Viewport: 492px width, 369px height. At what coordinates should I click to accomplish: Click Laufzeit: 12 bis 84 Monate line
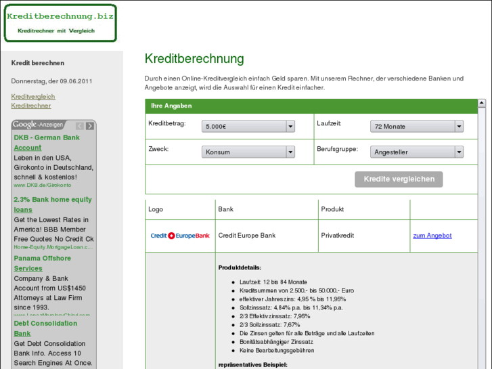click(273, 282)
